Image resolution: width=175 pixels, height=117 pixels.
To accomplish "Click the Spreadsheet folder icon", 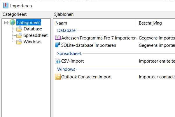I will pyautogui.click(x=20, y=35).
